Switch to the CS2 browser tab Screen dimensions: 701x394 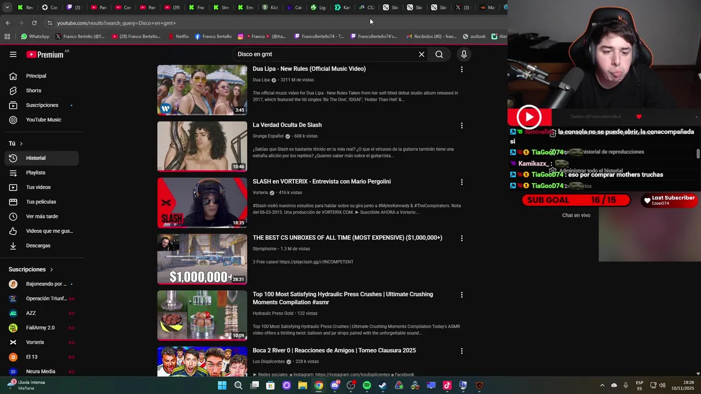pos(367,8)
